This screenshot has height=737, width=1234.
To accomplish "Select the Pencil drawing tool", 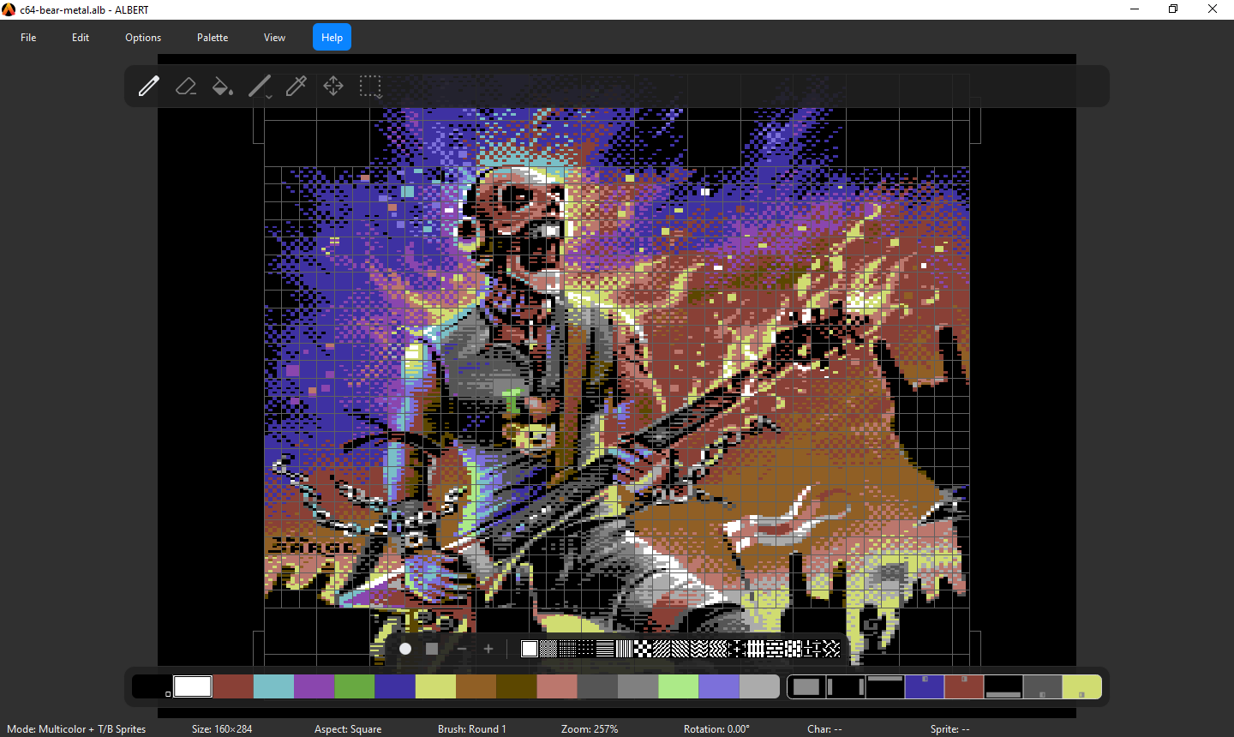I will 149,86.
